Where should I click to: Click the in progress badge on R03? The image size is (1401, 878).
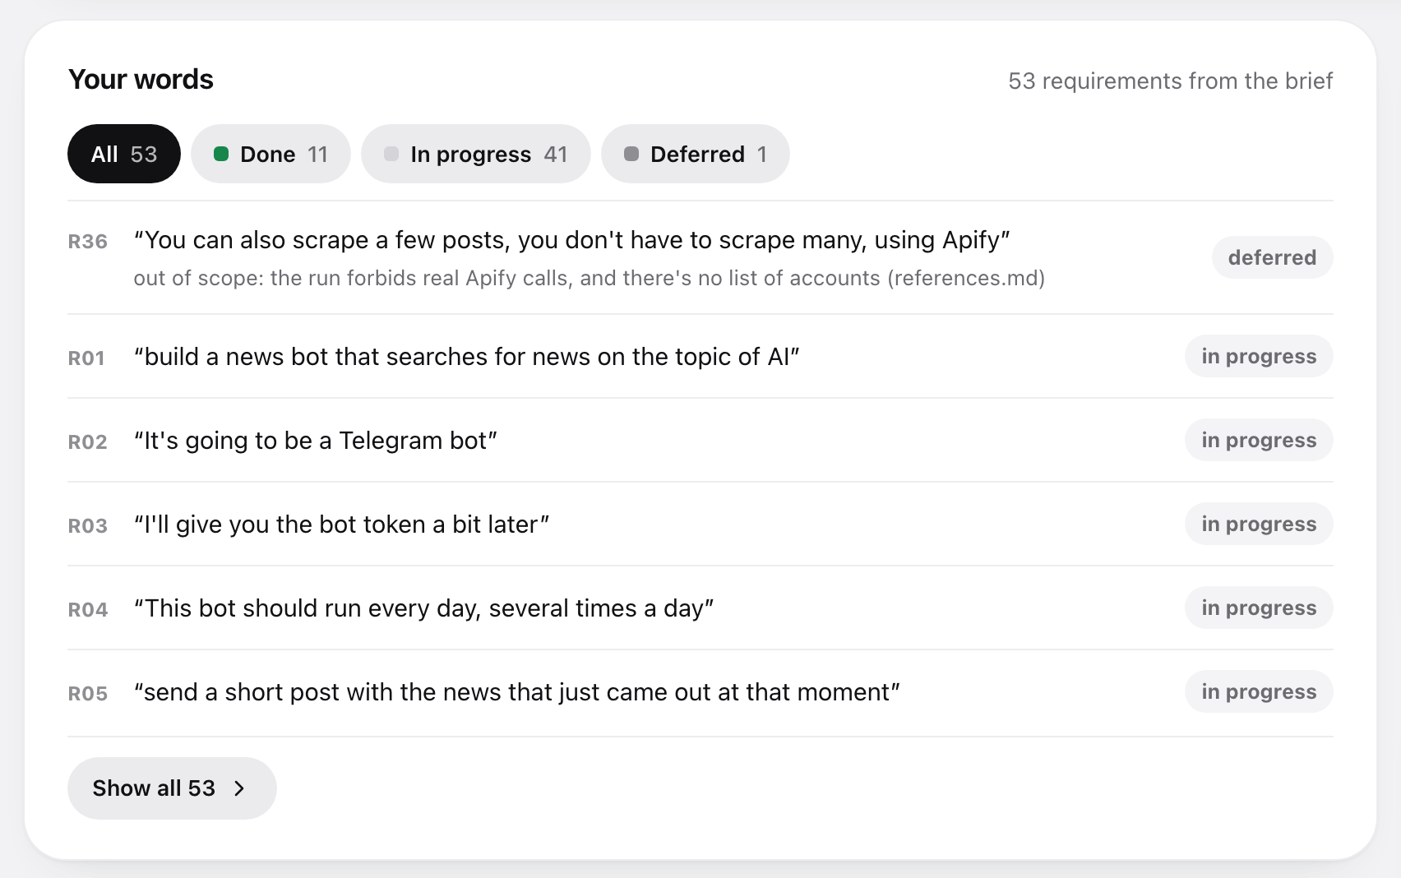tap(1259, 524)
